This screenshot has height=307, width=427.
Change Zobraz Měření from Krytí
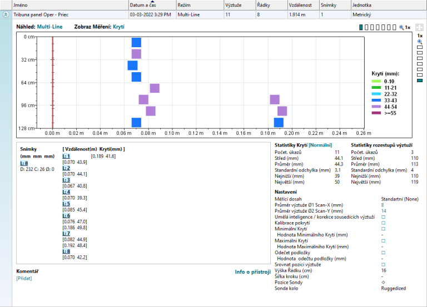(119, 27)
